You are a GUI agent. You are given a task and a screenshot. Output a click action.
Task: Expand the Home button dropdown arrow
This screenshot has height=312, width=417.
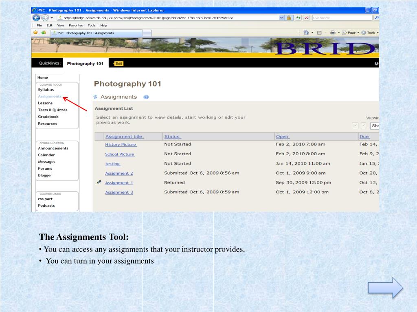click(312, 32)
